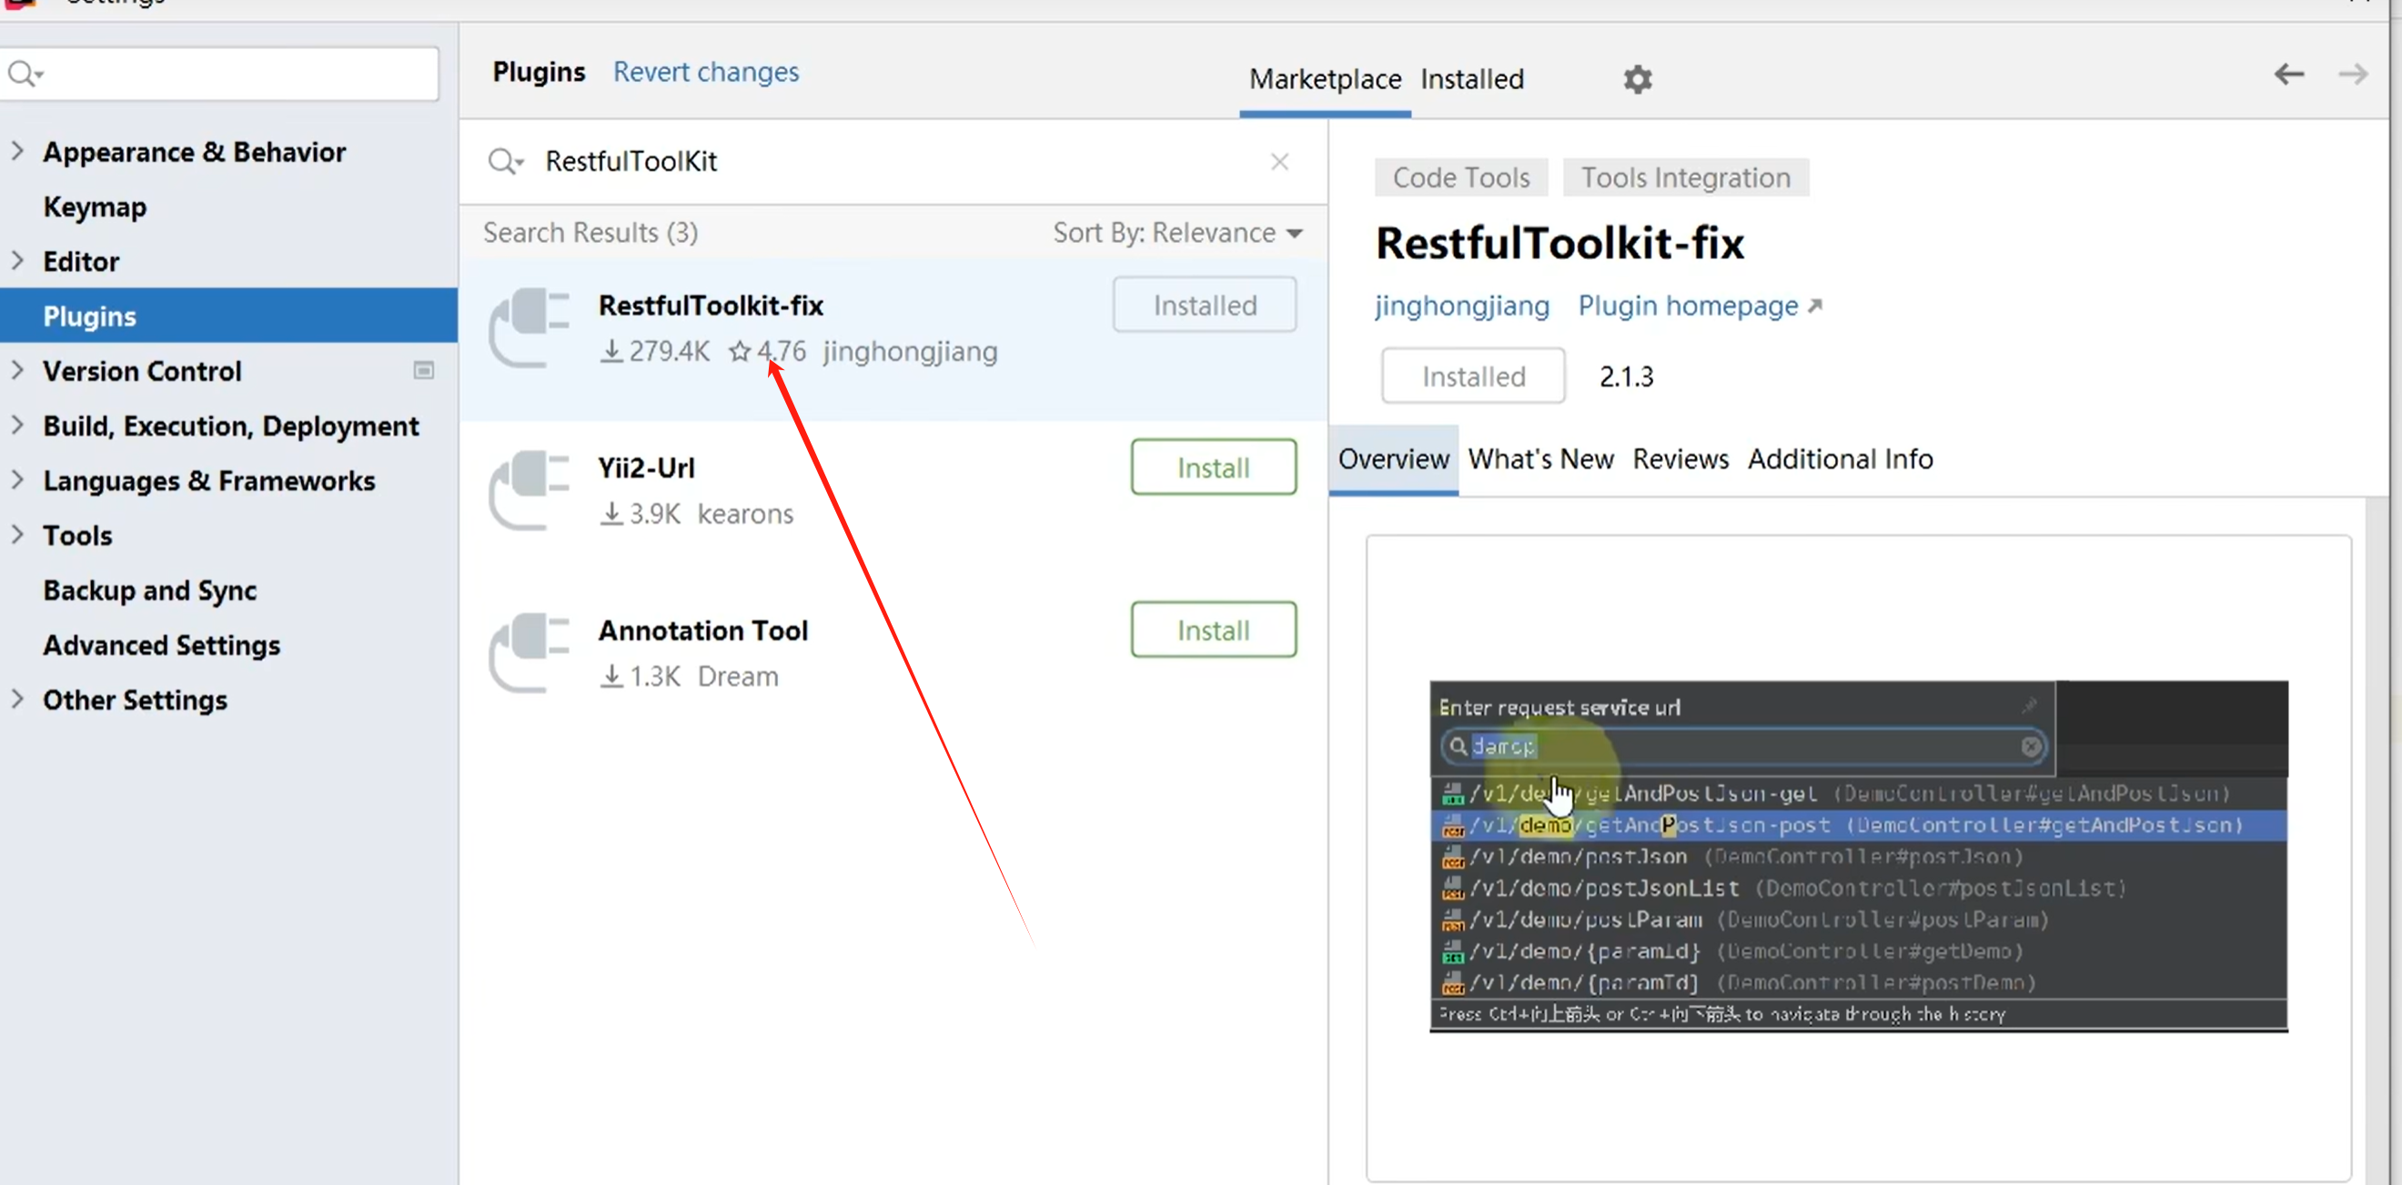Expand the Other Settings group

[x=16, y=699]
